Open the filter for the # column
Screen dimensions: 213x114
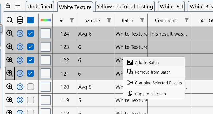pos(72,20)
